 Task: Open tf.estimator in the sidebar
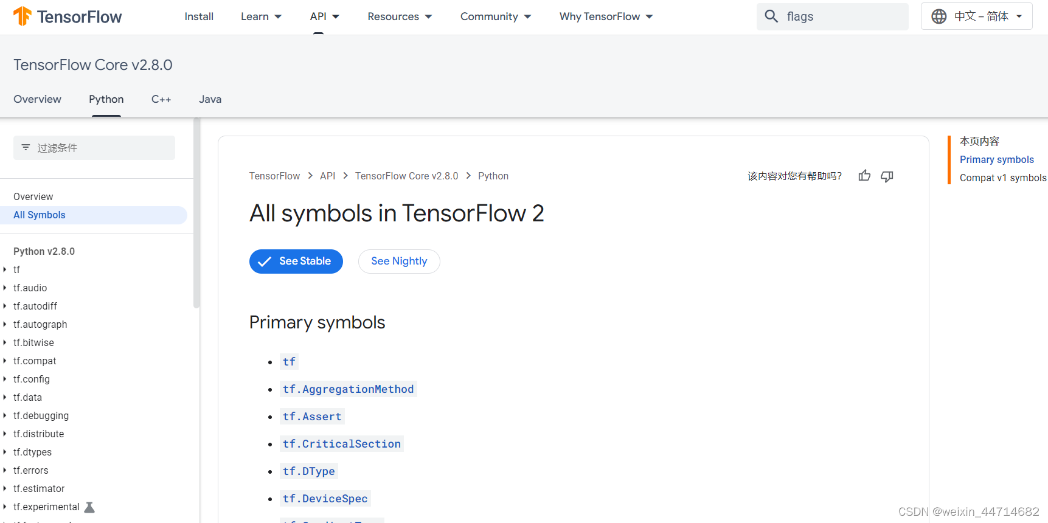(x=39, y=488)
